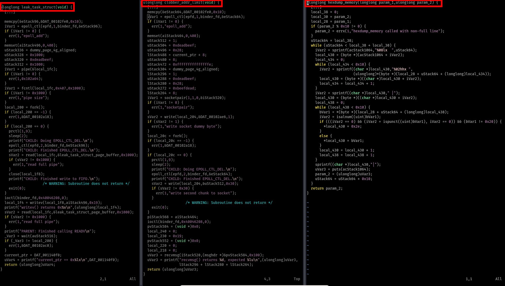Click the "Top" indicator in middle status line

click(297, 279)
